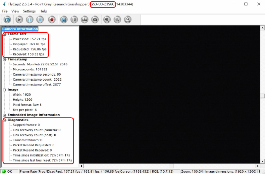
Task: Stop the camera stream
Action: 40,20
